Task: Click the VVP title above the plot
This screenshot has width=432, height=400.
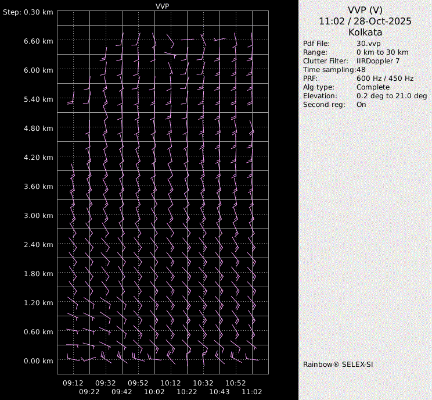Action: click(x=163, y=6)
